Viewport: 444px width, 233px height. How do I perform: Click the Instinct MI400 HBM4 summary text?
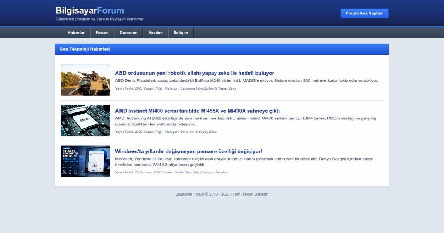coord(246,121)
